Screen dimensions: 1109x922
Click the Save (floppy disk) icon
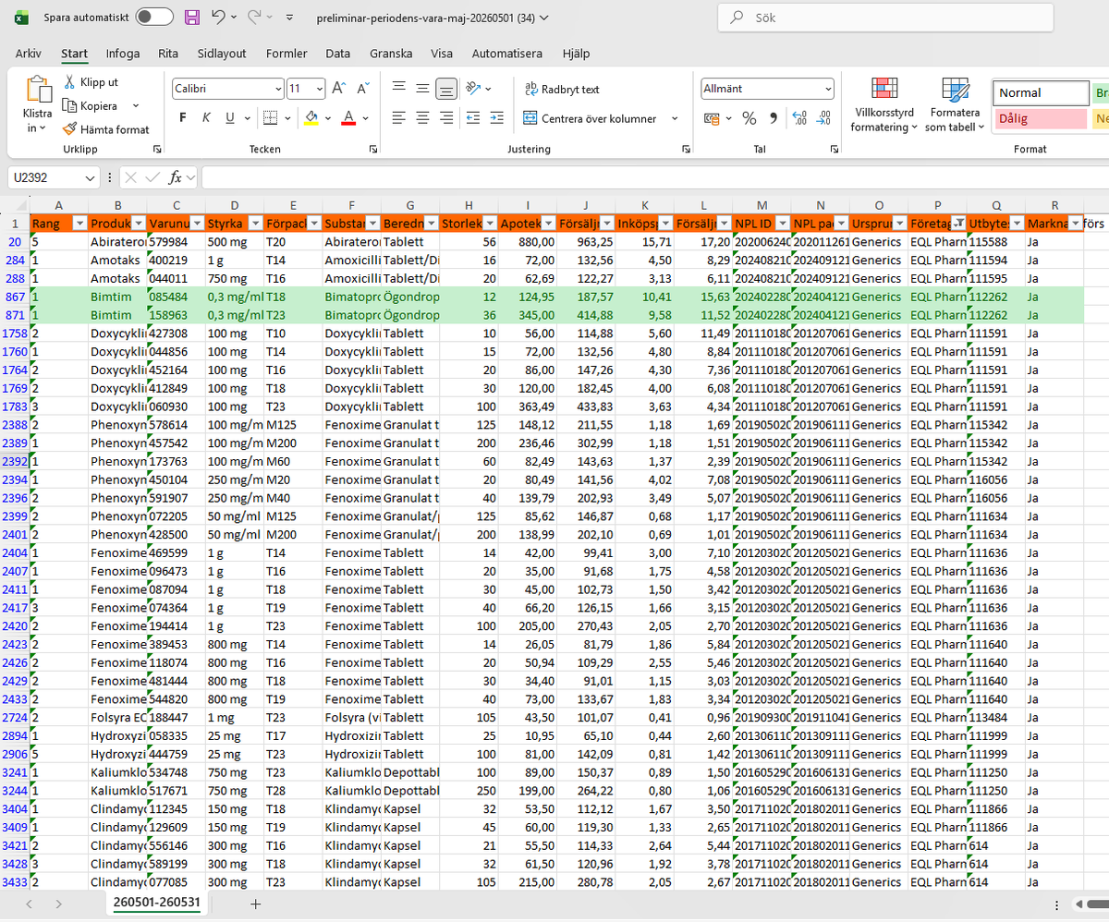[x=192, y=18]
